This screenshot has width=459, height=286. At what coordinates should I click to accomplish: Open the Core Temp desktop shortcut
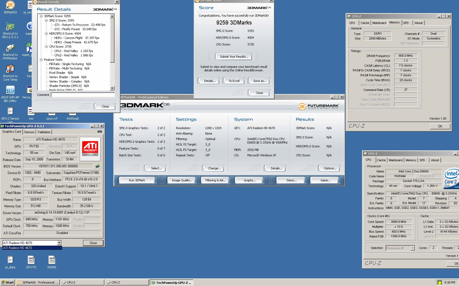pos(10,73)
